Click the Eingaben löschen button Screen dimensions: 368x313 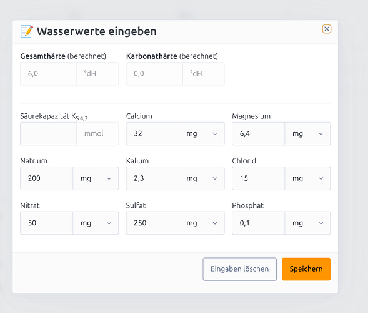click(x=240, y=269)
